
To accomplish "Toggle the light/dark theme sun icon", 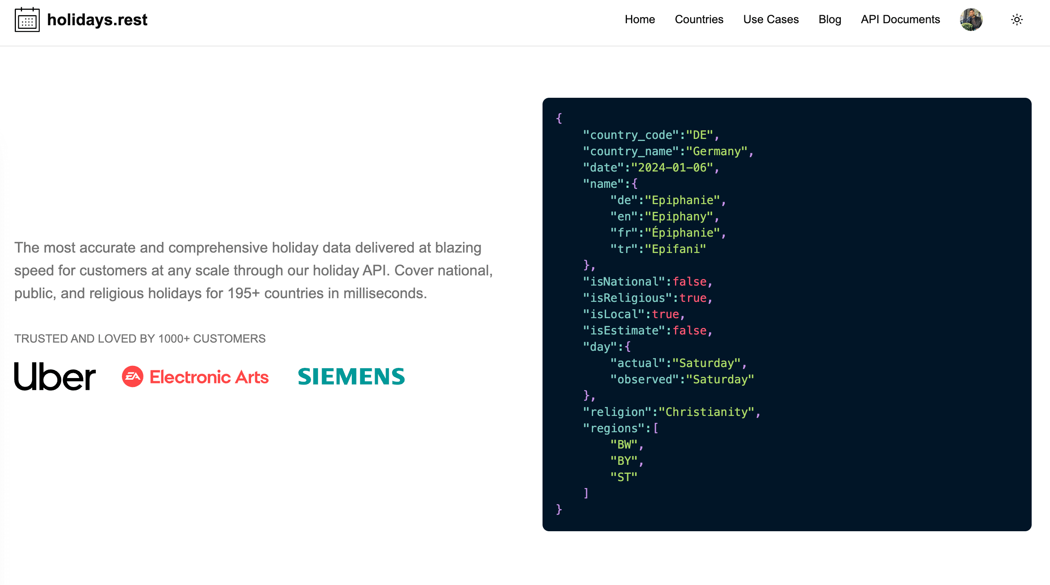I will (1017, 20).
